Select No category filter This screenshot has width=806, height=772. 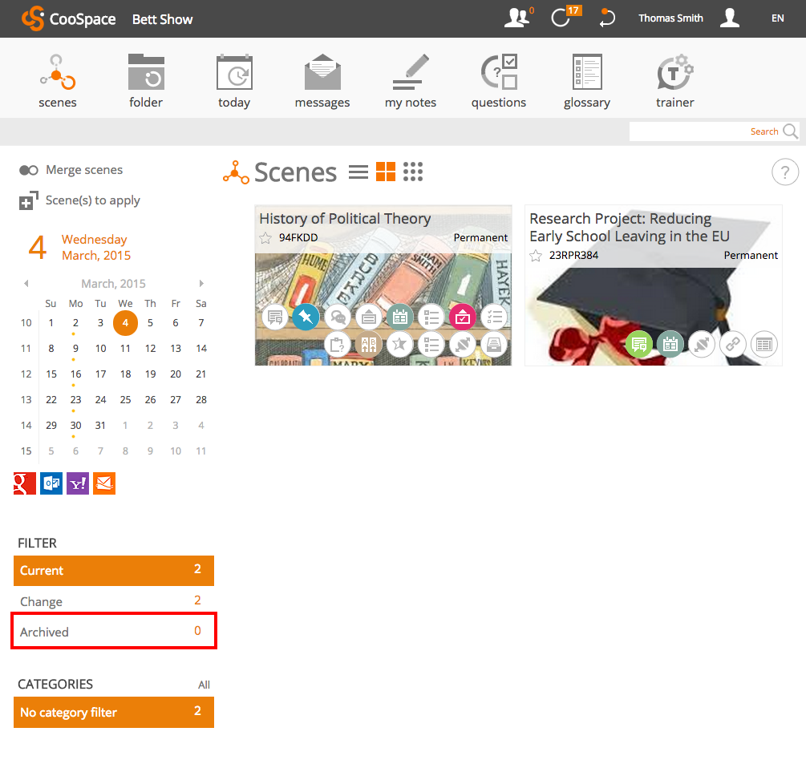[x=114, y=713]
